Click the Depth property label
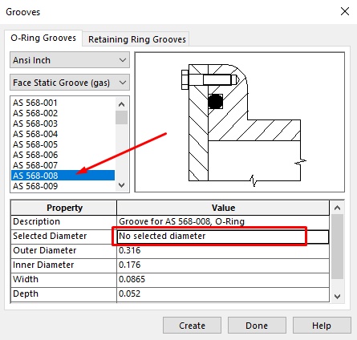This screenshot has height=340, width=357. [x=26, y=293]
